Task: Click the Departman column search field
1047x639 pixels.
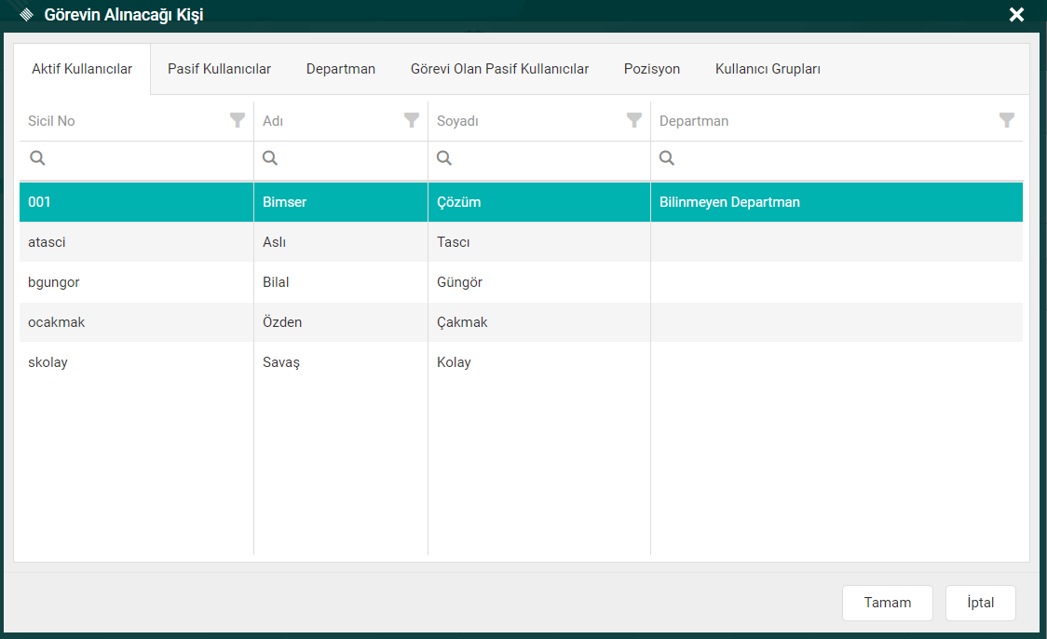Action: coord(843,158)
